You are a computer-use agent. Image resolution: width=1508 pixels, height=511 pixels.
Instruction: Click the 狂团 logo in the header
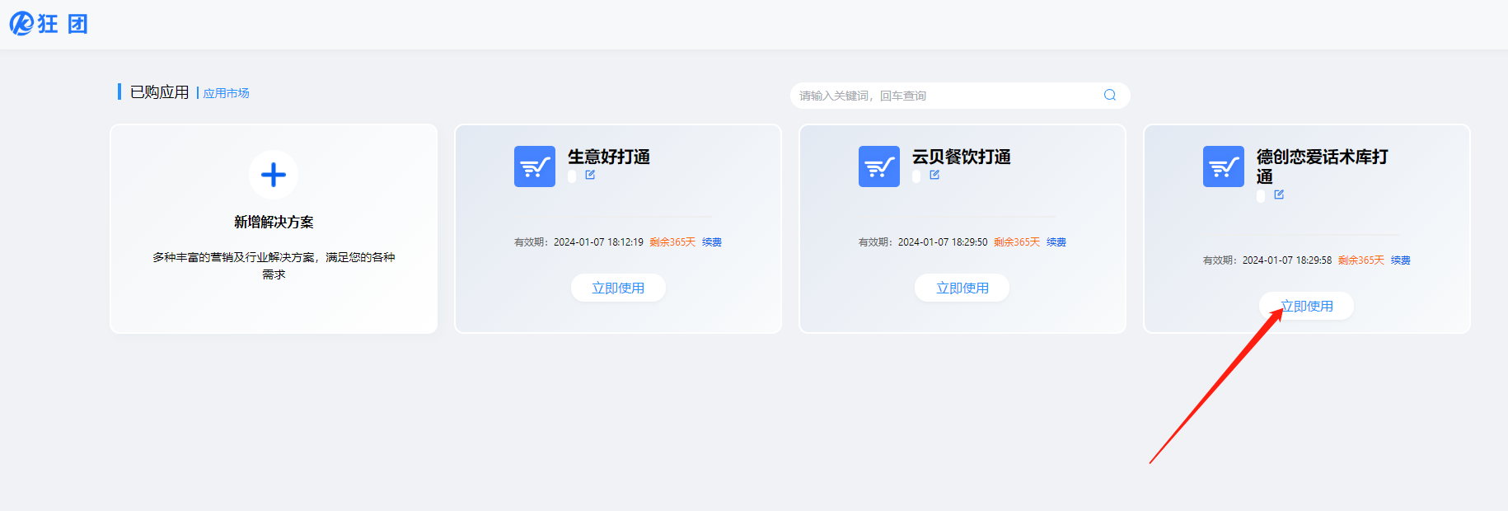coord(48,24)
